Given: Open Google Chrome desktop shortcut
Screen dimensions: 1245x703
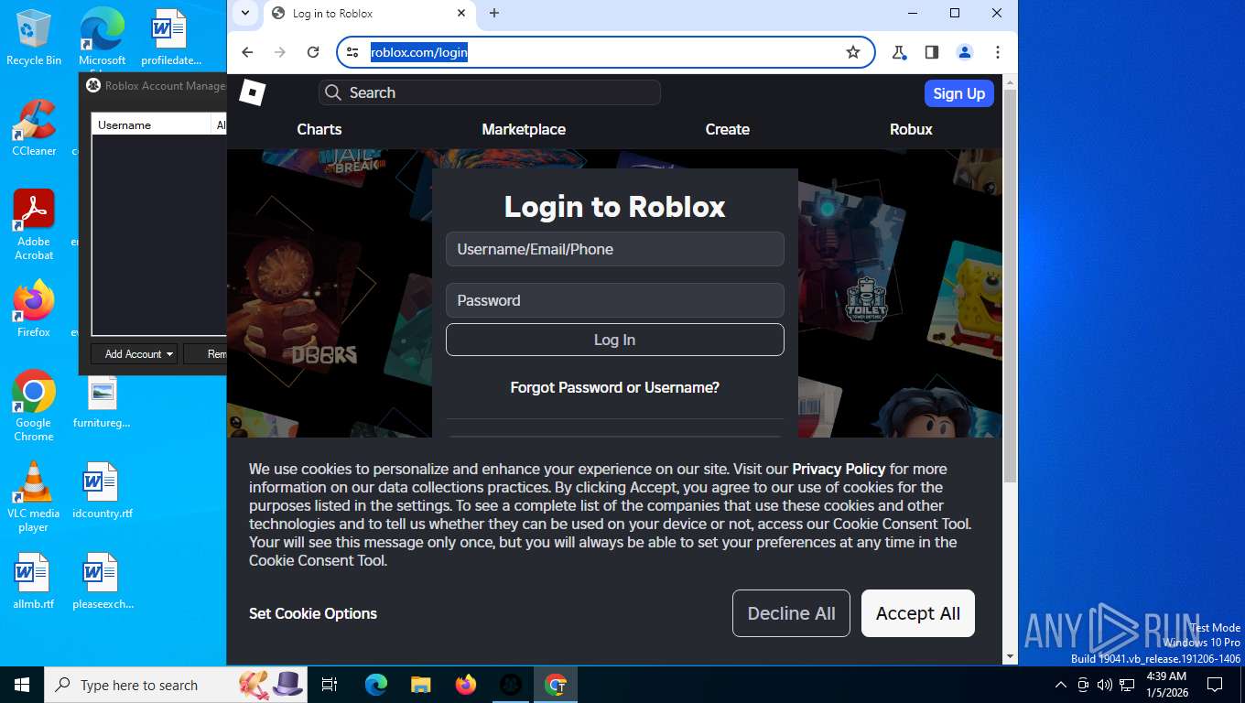Looking at the screenshot, I should (34, 406).
